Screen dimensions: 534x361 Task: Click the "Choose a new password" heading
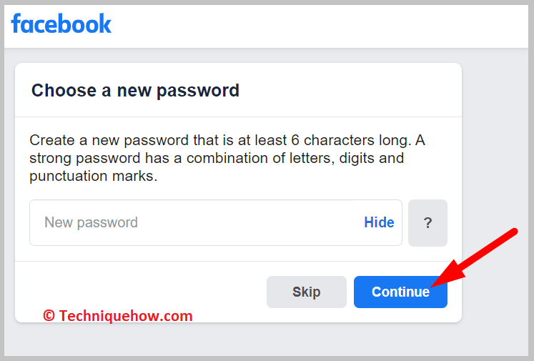coord(135,91)
